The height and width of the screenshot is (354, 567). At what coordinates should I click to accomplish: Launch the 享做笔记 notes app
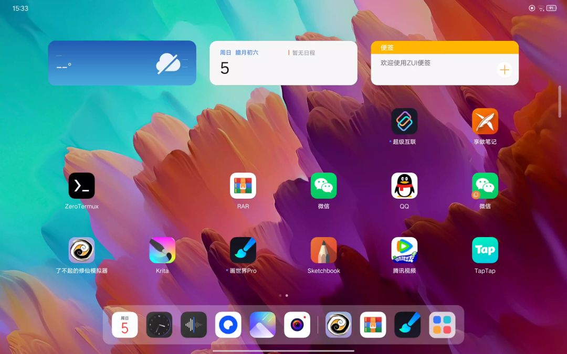[485, 122]
